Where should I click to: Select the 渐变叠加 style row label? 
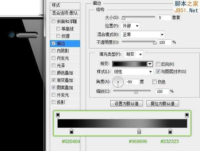(65, 80)
